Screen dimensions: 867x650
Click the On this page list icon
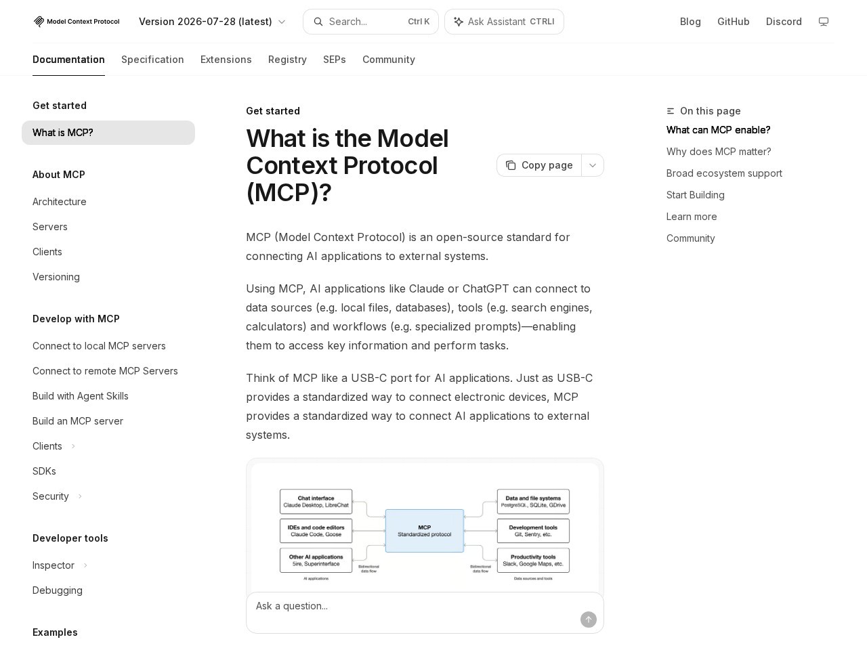[x=671, y=111]
